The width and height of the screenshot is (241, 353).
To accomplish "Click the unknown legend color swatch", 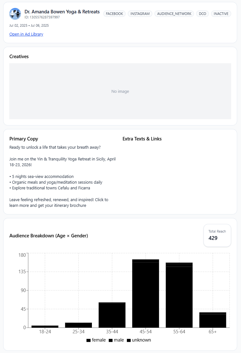I will coord(129,340).
